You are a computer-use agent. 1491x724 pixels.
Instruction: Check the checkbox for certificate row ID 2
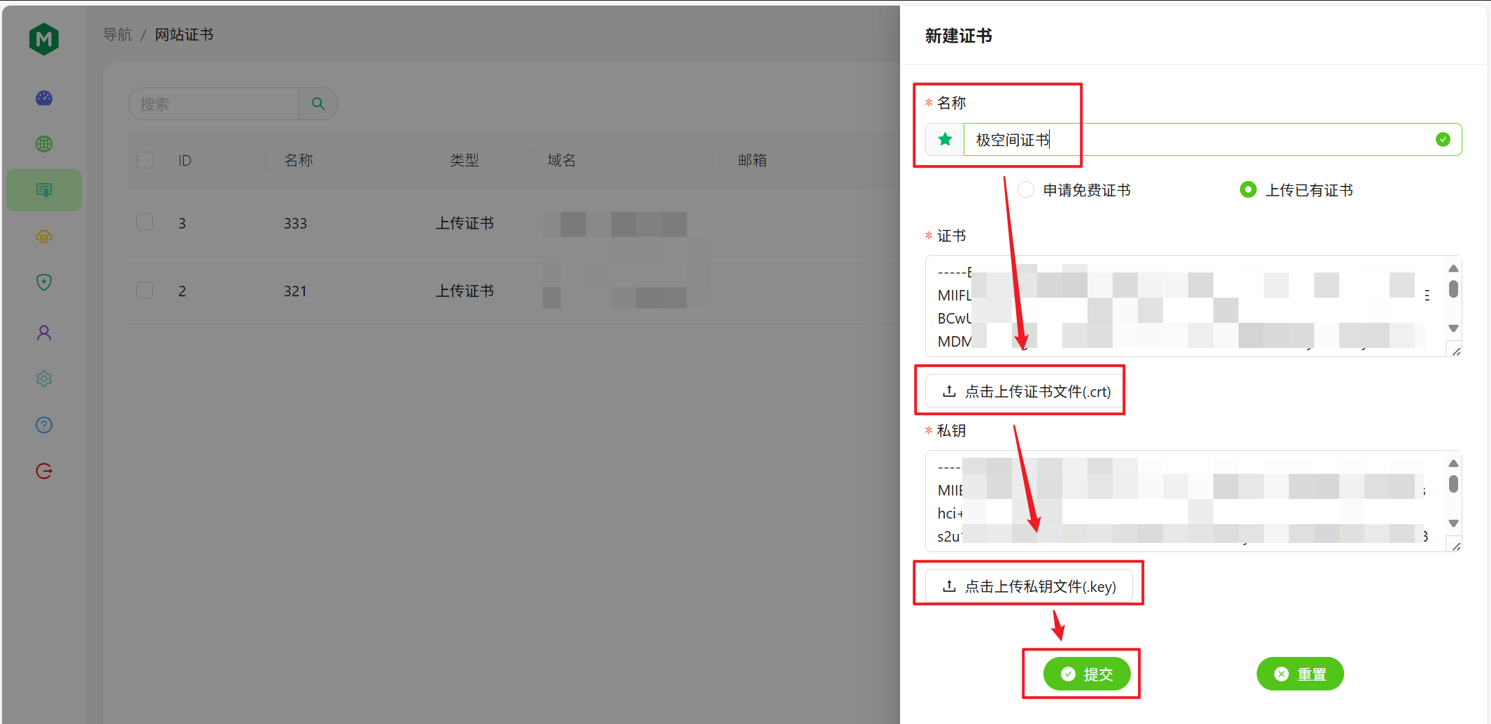(x=144, y=290)
